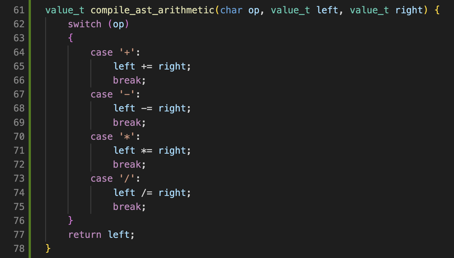The width and height of the screenshot is (454, 258).
Task: Click the closing brace on line 76
Action: click(71, 221)
